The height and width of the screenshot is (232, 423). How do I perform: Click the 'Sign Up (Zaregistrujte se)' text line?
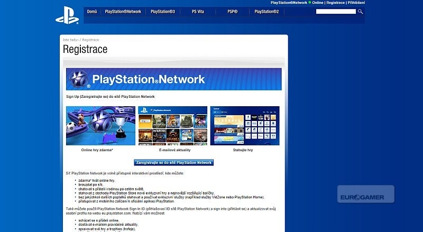click(111, 97)
